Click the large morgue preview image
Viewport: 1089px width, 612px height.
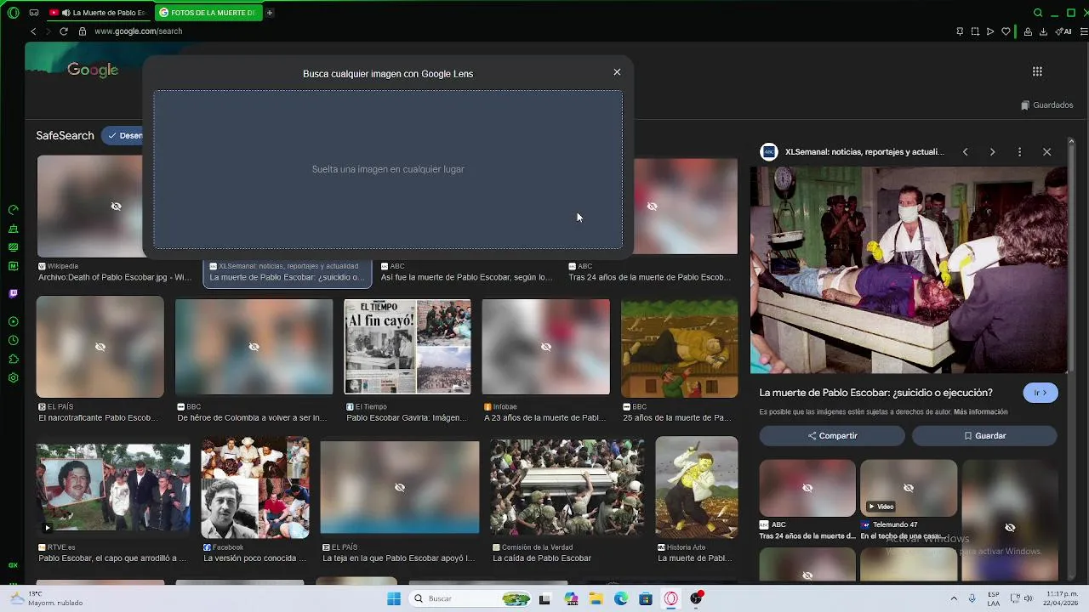909,270
